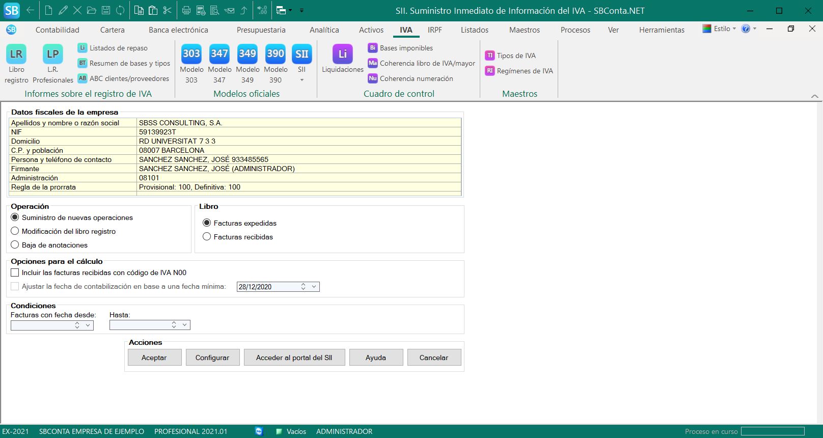This screenshot has width=823, height=438.
Task: Choose Facturas recibidas radio button
Action: point(207,237)
